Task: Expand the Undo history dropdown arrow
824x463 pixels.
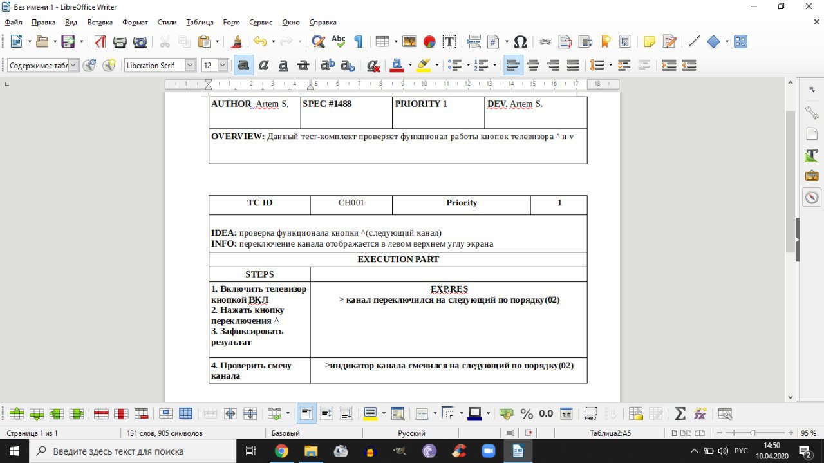Action: [x=274, y=42]
